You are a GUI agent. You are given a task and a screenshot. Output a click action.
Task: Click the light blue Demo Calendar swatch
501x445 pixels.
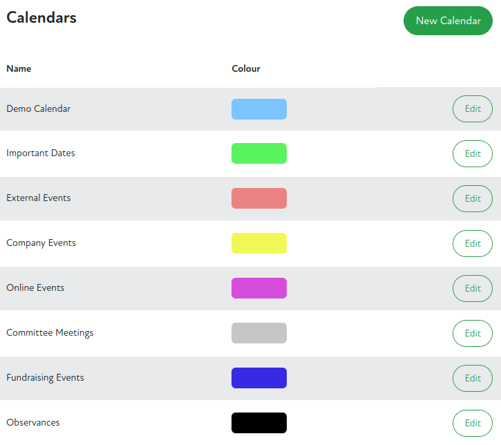[258, 109]
